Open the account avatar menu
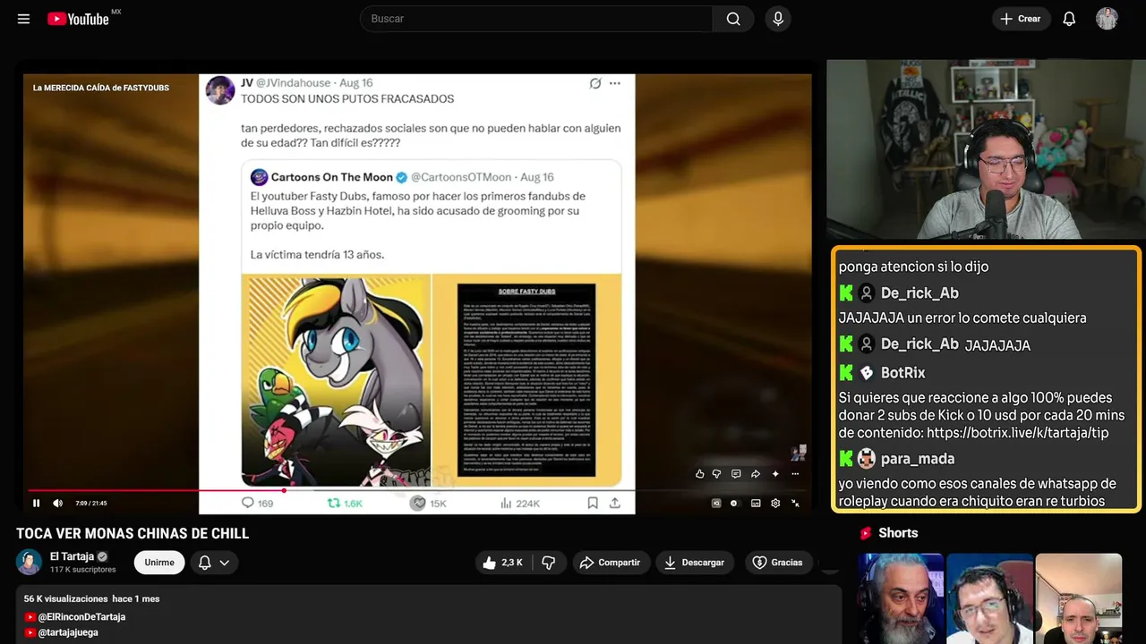The image size is (1146, 644). pyautogui.click(x=1107, y=19)
